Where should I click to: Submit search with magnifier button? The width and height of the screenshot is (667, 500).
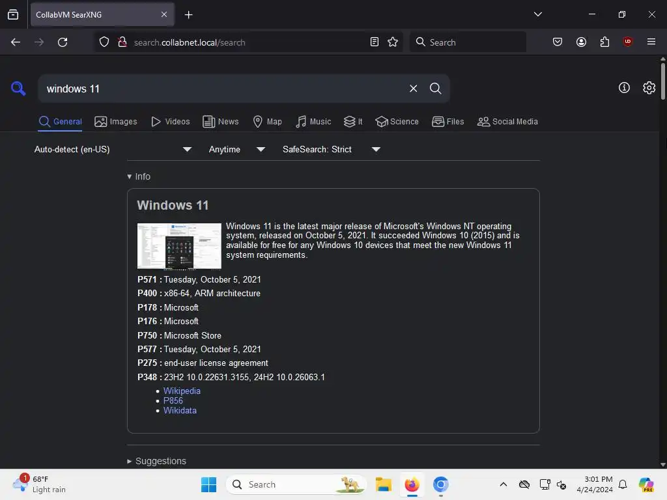click(x=435, y=89)
